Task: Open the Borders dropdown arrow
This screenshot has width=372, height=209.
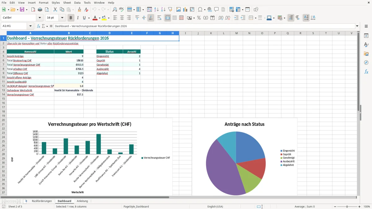Action: coord(255,18)
